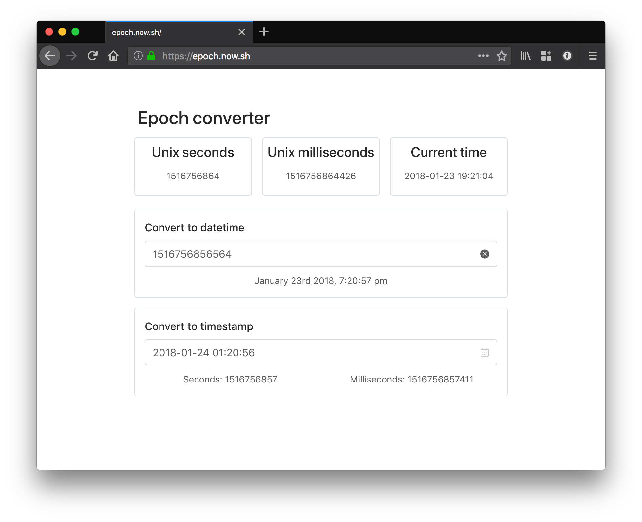Viewport: 642px width, 522px height.
Task: Select the epoch.now.sh tab
Action: [x=170, y=32]
